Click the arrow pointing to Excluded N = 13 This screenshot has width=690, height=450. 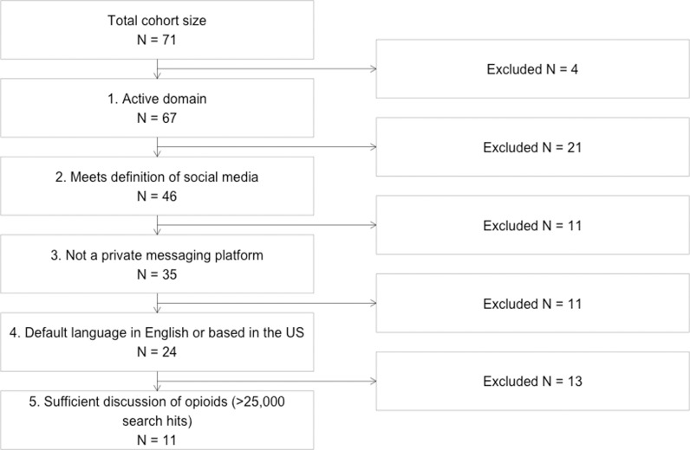267,381
